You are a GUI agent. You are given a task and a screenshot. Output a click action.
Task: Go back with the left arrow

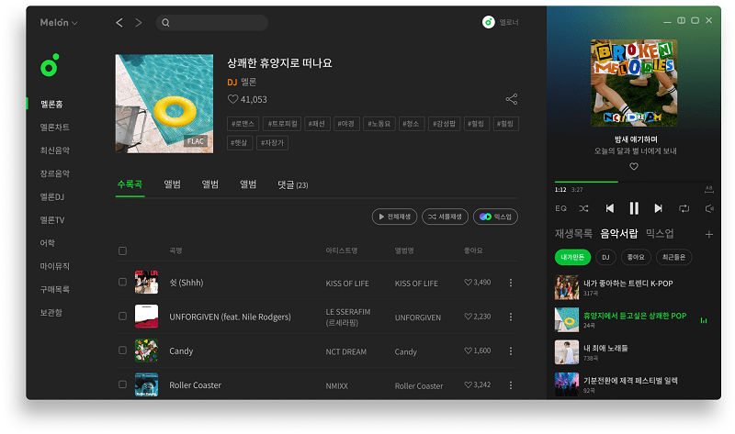coord(119,22)
